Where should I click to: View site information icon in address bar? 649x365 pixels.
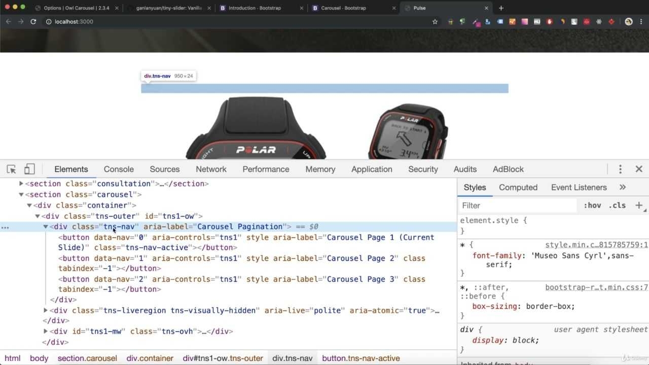pyautogui.click(x=49, y=22)
